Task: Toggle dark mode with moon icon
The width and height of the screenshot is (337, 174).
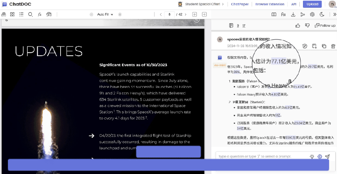Action: 322,14
